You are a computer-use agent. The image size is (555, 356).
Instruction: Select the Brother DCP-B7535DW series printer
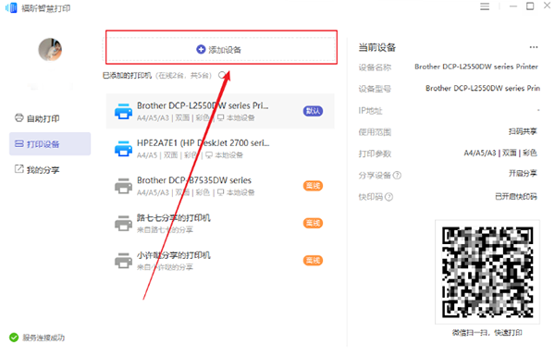coord(220,186)
